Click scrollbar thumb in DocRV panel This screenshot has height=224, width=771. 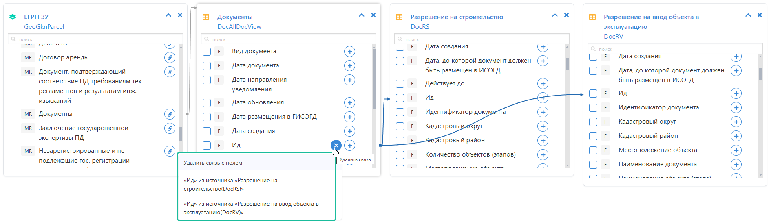(x=760, y=74)
